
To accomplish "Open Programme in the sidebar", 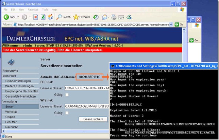I will click(10, 71).
